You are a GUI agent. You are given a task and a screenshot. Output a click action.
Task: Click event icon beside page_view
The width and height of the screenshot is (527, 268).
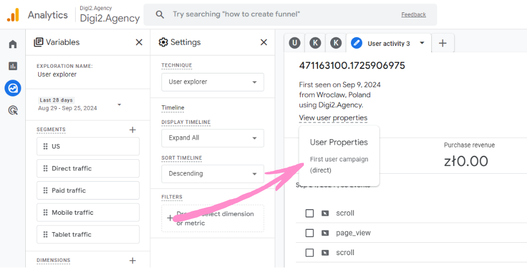click(325, 233)
